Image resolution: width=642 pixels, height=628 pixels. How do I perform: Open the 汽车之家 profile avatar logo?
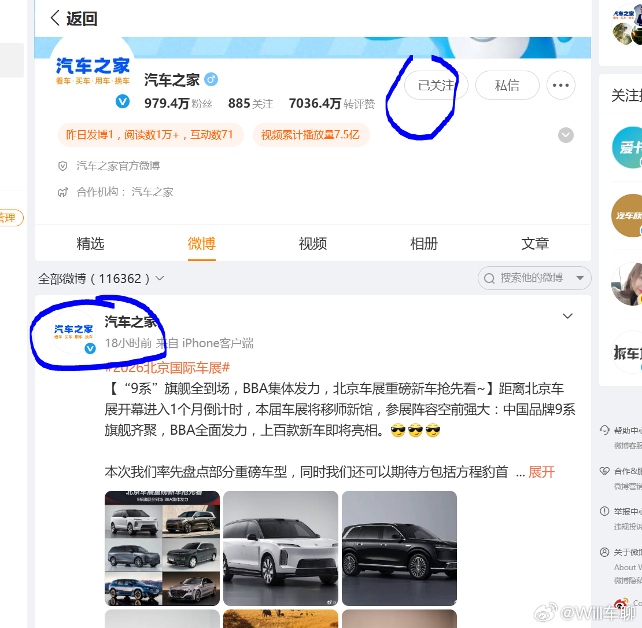click(x=93, y=71)
